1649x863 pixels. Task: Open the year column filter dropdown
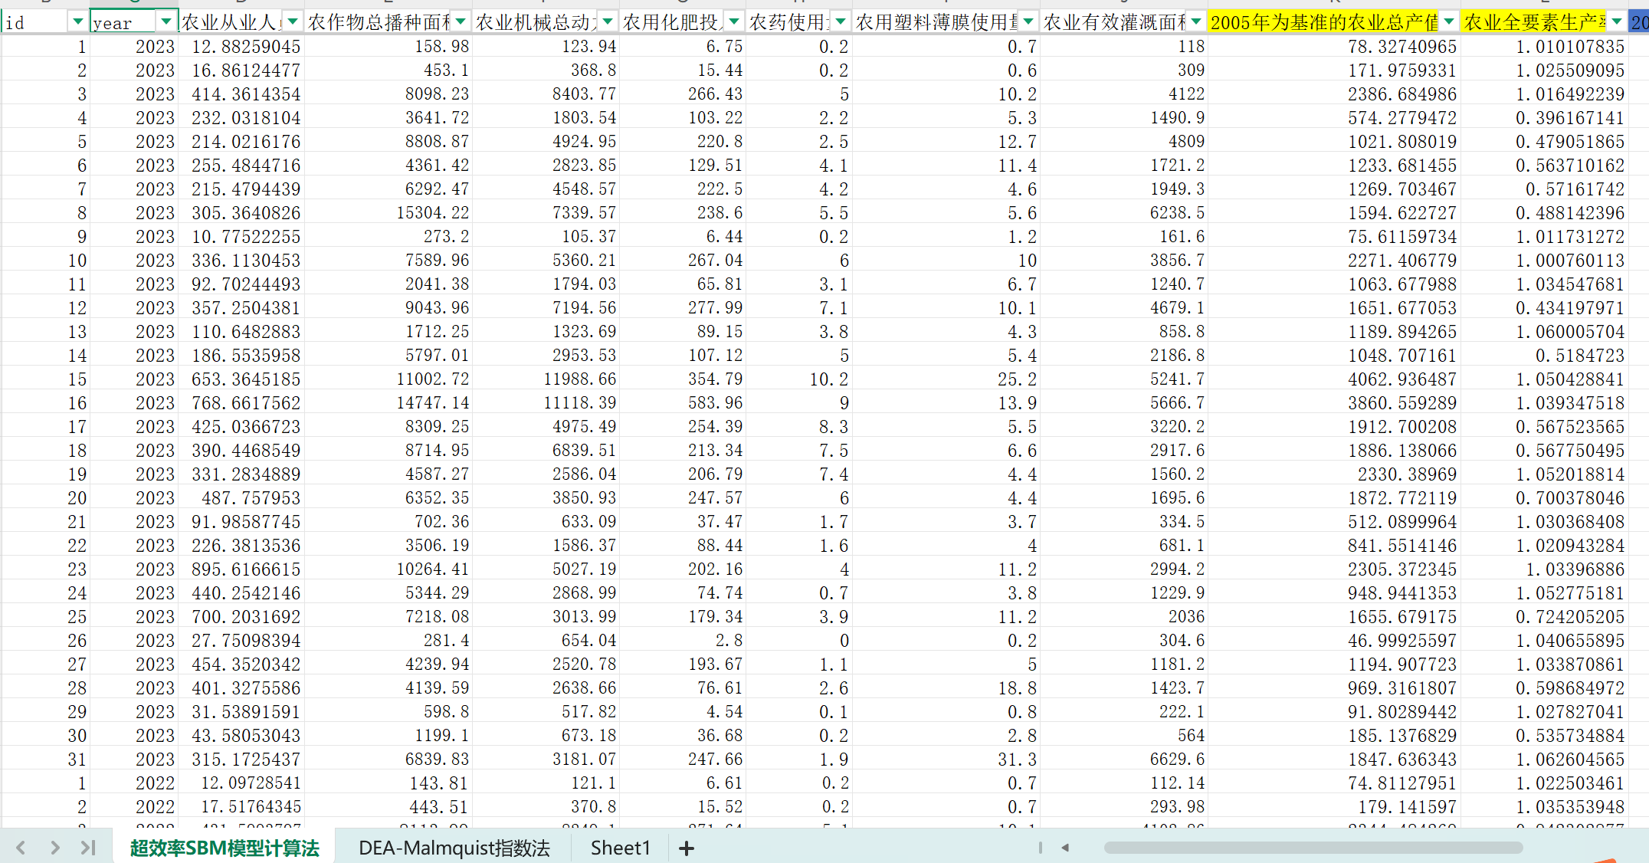tap(166, 22)
